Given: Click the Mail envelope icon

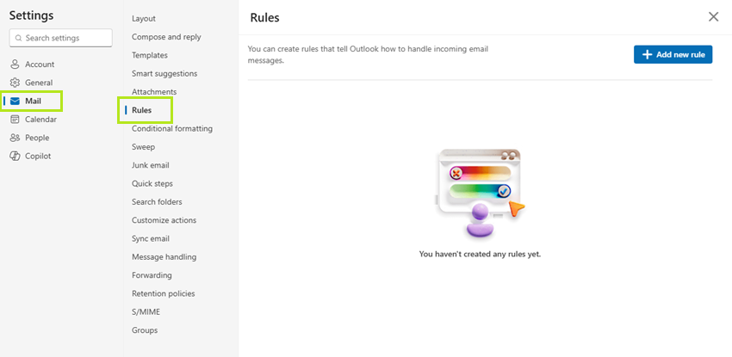Looking at the screenshot, I should tap(15, 102).
